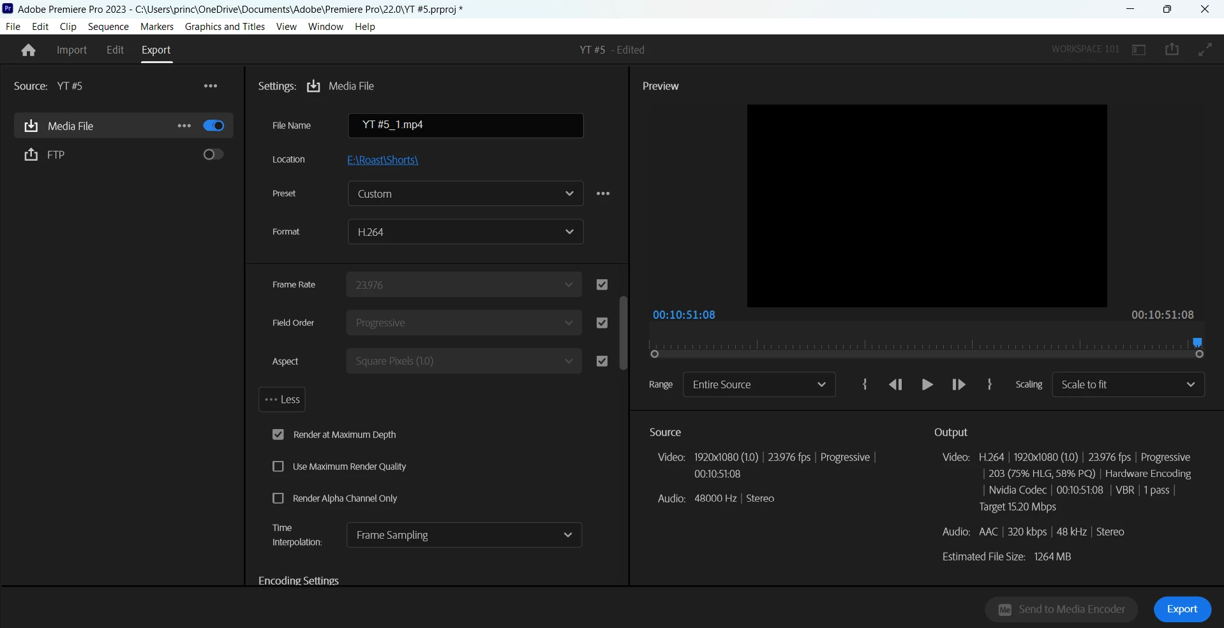This screenshot has height=628, width=1224.
Task: Click Send to Media Encoder button
Action: 1062,610
